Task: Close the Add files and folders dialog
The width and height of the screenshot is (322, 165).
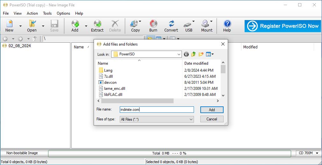Action: pos(223,44)
